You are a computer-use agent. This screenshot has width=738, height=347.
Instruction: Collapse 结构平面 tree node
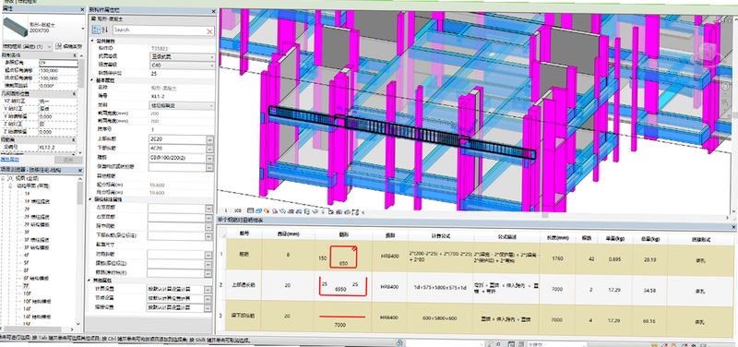click(10, 186)
